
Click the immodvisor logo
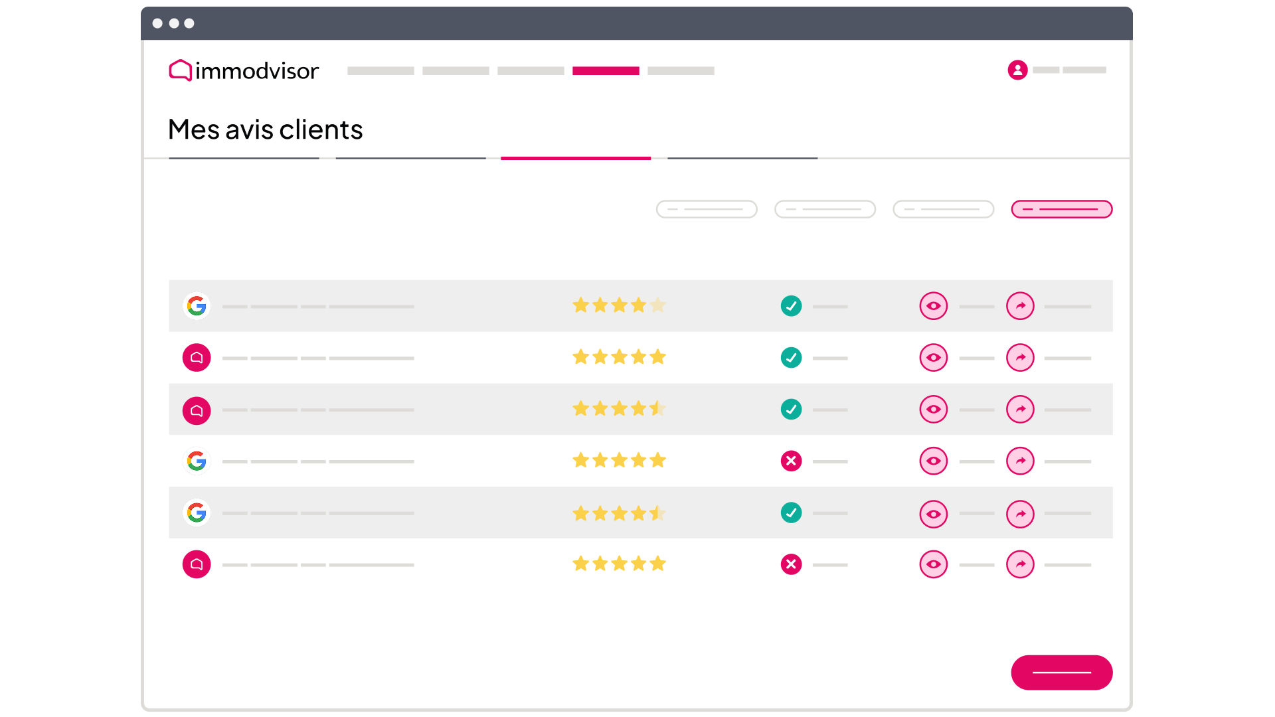244,70
